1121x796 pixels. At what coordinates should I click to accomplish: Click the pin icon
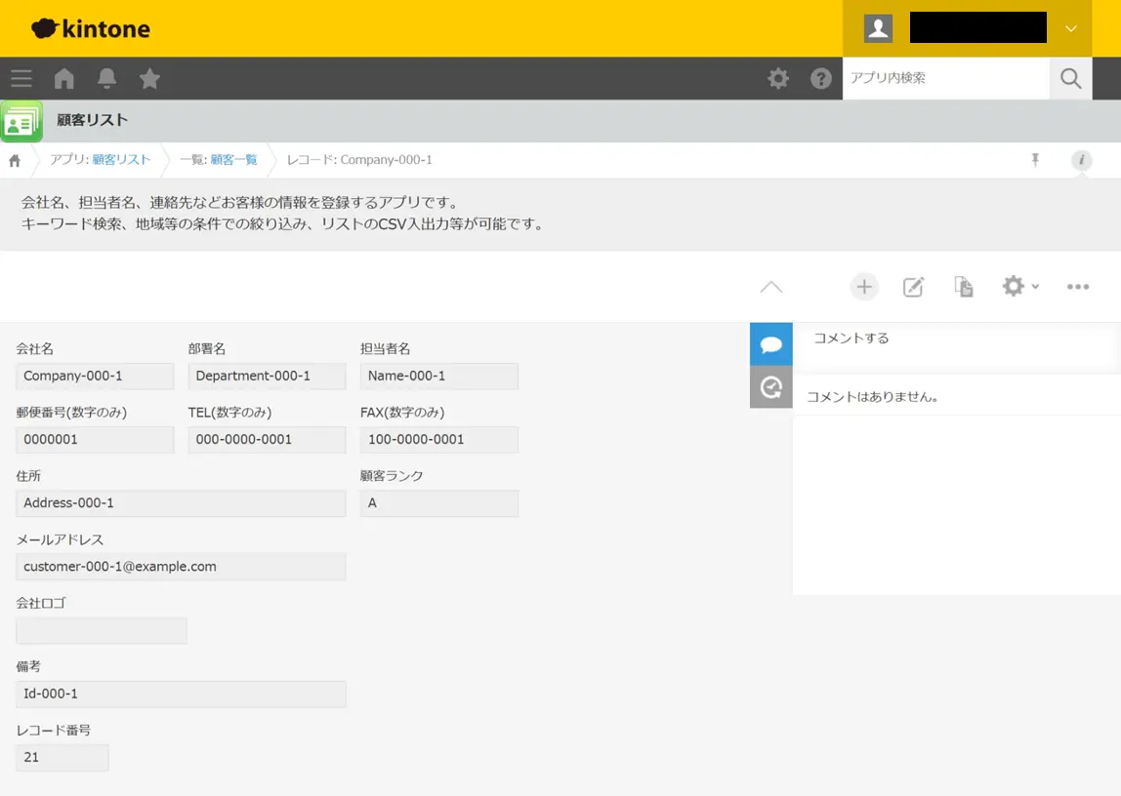point(1034,160)
